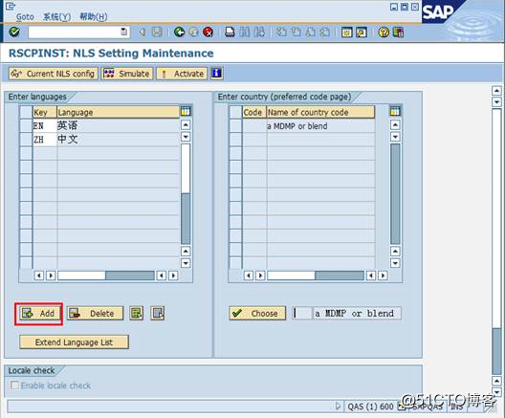The image size is (505, 418).
Task: Click the Key column header
Action: (45, 112)
